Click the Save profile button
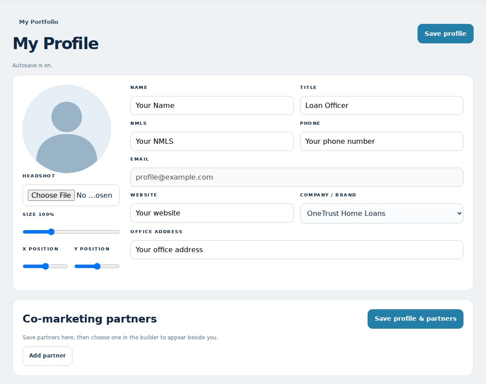 [x=445, y=34]
